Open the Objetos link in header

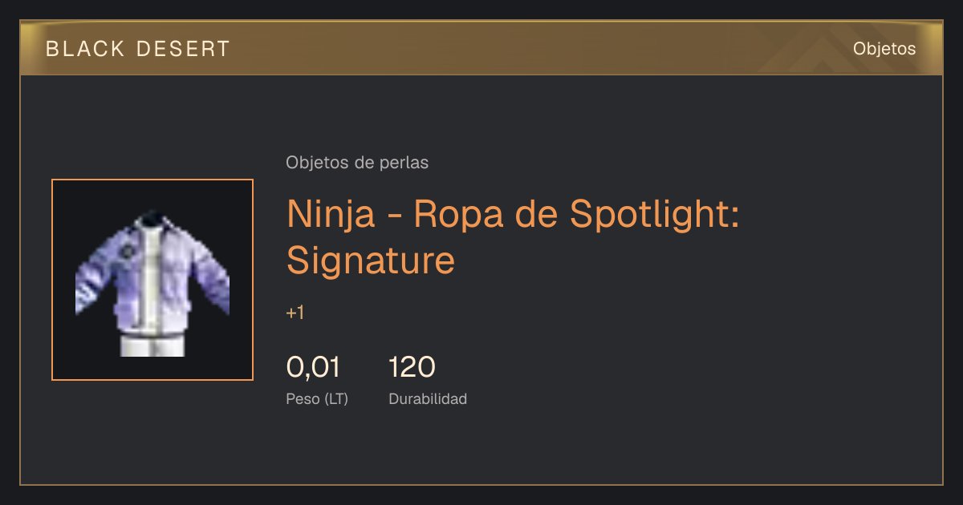coord(884,49)
